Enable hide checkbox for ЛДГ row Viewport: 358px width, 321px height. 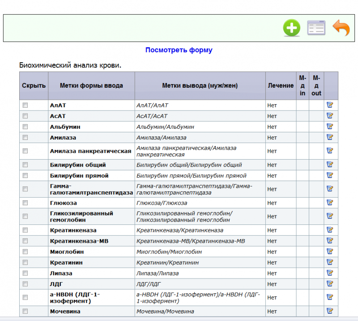coord(25,284)
